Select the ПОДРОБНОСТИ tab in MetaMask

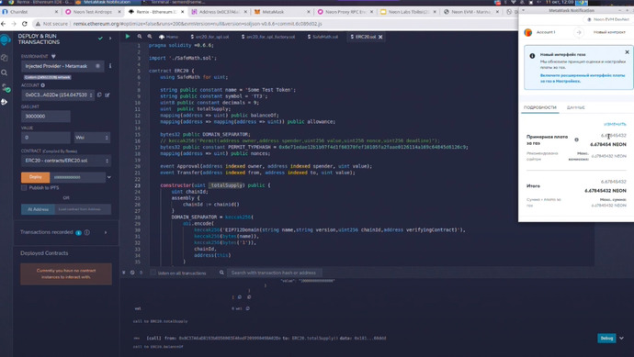coord(539,107)
